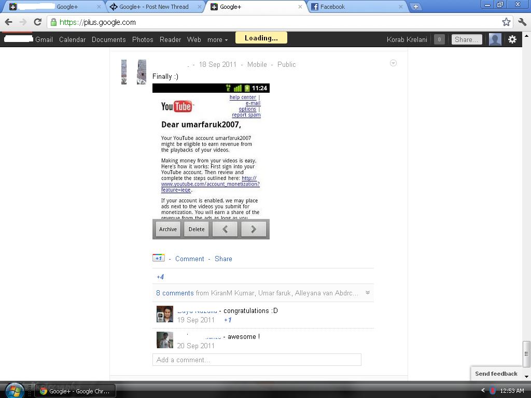
Task: Open Calendar from the Google bar
Action: click(x=73, y=39)
